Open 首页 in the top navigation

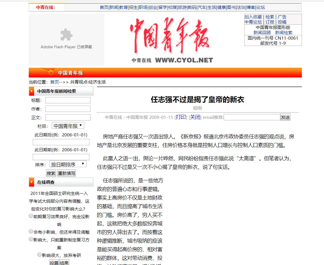[x=104, y=7]
